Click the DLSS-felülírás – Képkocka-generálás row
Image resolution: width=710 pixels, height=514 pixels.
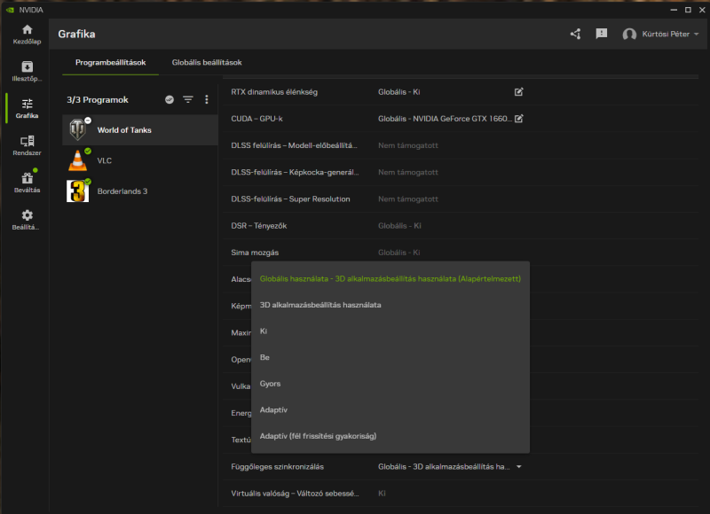(461, 172)
